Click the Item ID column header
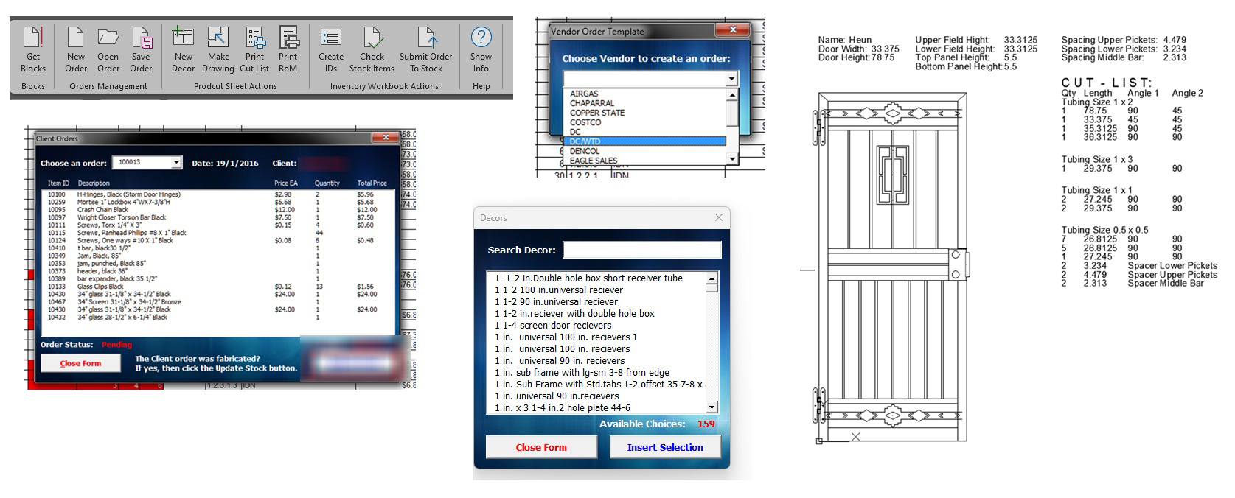 [x=58, y=183]
